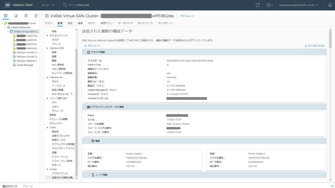Select セキュリティ in sidebar
The image size is (335, 188).
point(56,124)
